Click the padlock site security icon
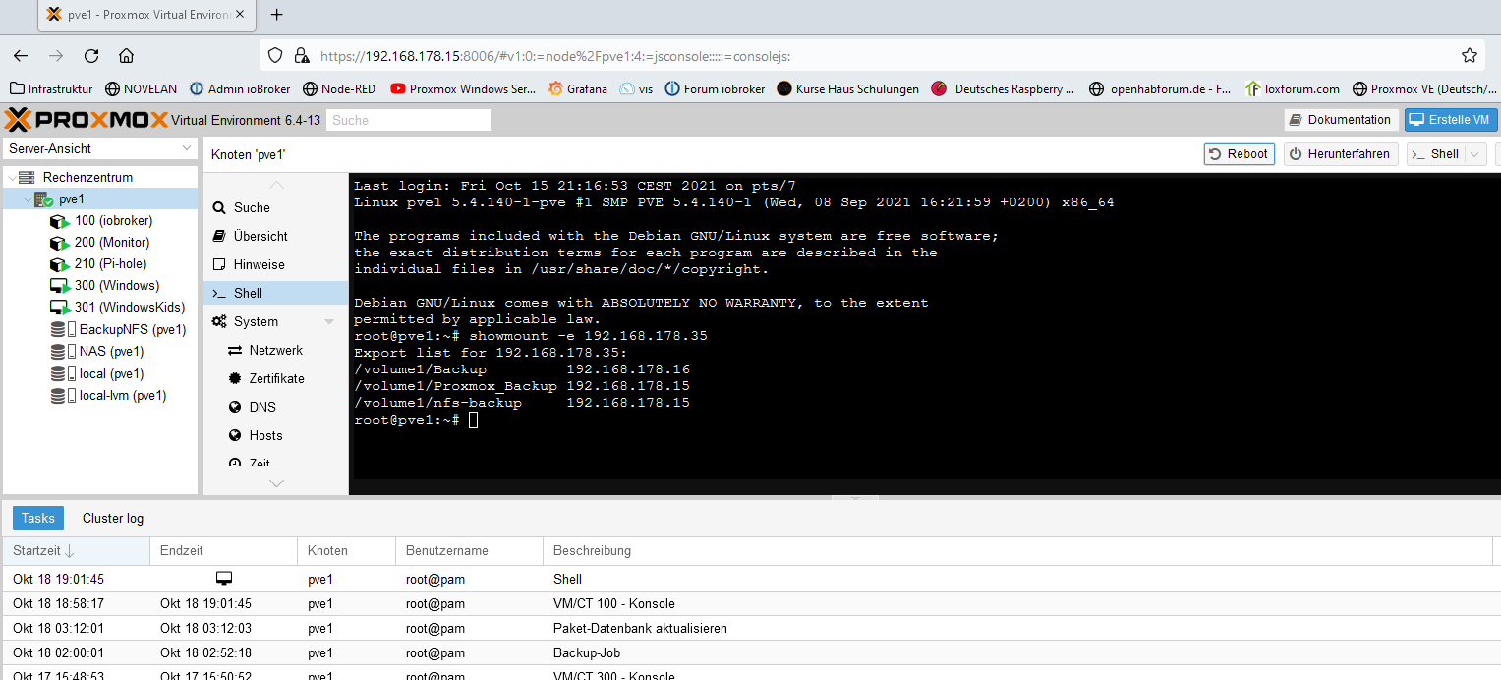Image resolution: width=1501 pixels, height=680 pixels. click(302, 56)
